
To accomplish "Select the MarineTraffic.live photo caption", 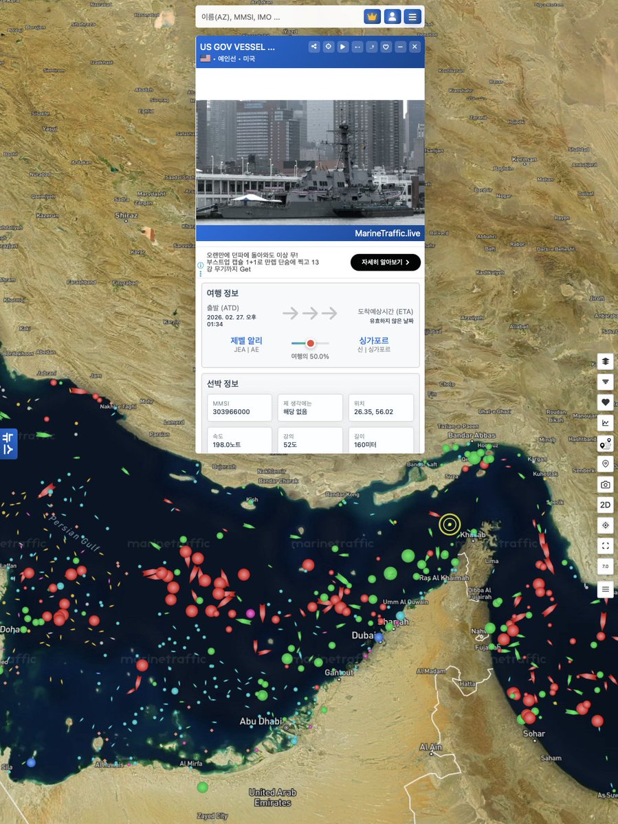I will [388, 233].
